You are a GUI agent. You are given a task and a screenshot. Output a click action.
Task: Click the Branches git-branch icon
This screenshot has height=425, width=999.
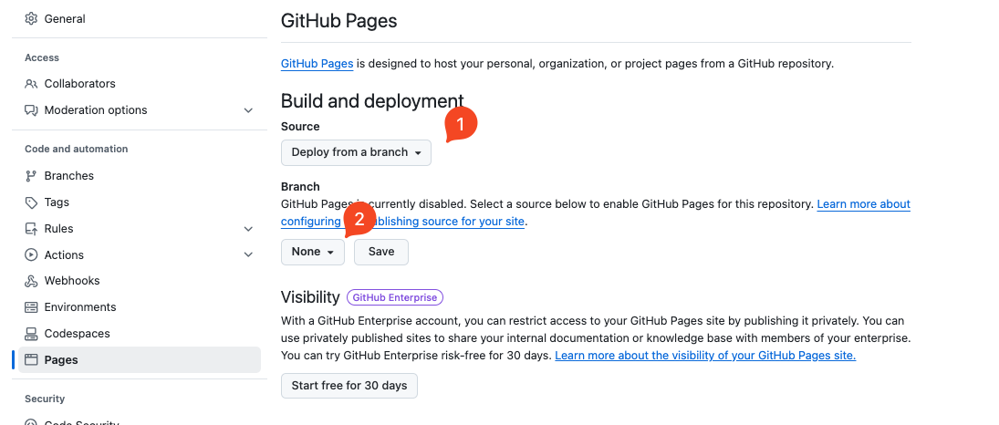[x=31, y=176]
